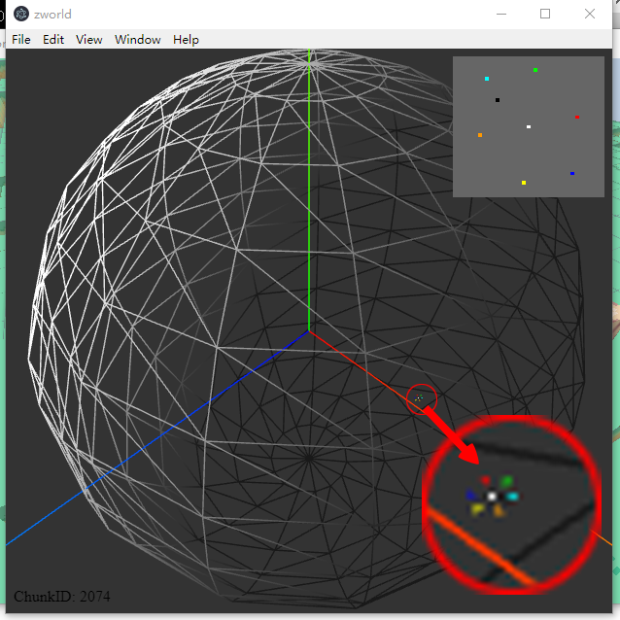
Task: Click the green vertical axis line
Action: (x=309, y=189)
